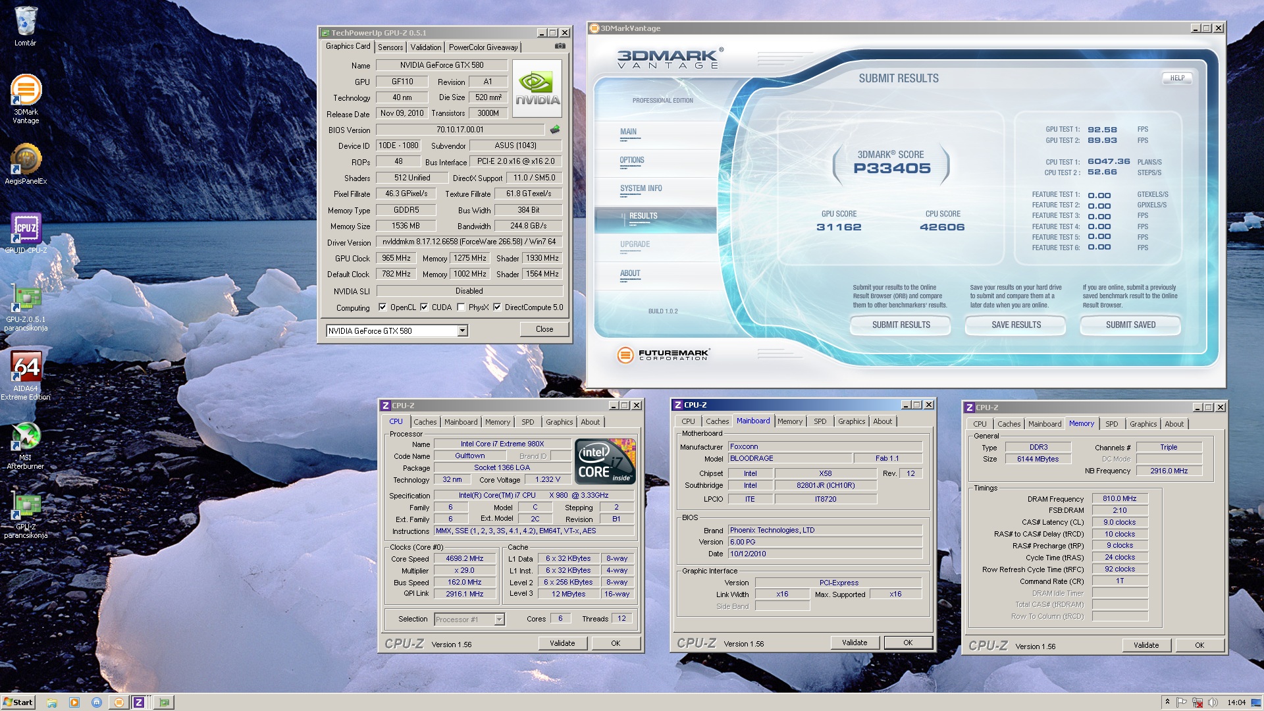The height and width of the screenshot is (711, 1264).
Task: Open Caches tab in the left CPU-Z window
Action: pyautogui.click(x=425, y=422)
